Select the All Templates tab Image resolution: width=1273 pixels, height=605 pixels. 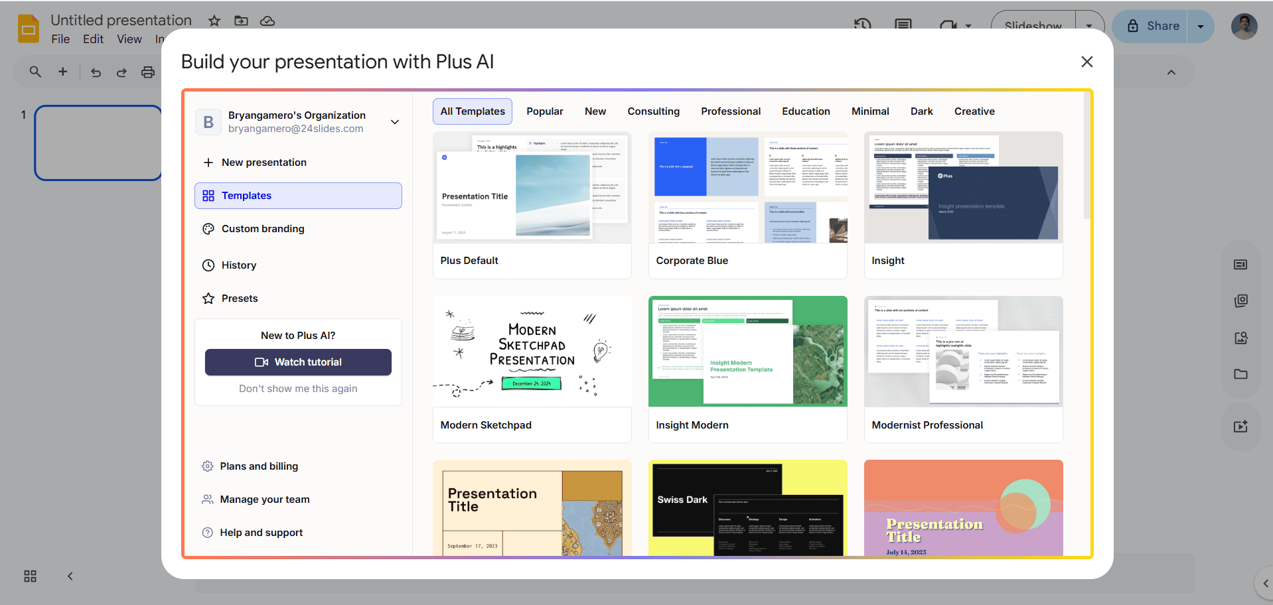(473, 111)
